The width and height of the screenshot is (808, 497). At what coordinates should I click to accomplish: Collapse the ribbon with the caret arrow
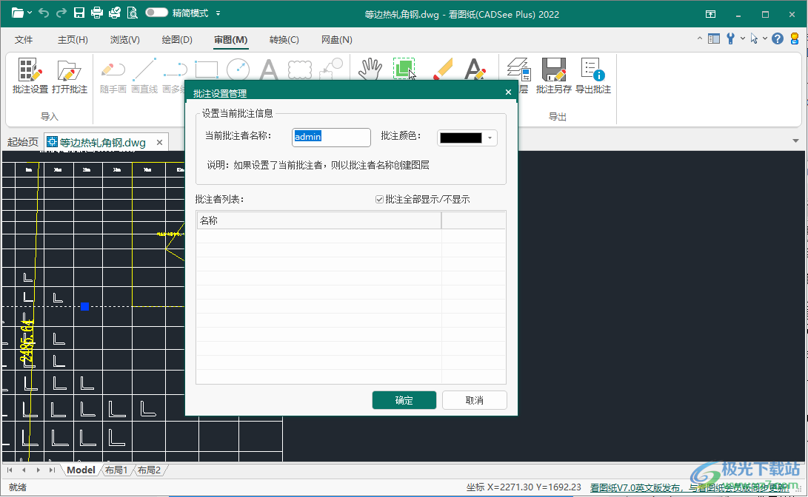[x=699, y=38]
